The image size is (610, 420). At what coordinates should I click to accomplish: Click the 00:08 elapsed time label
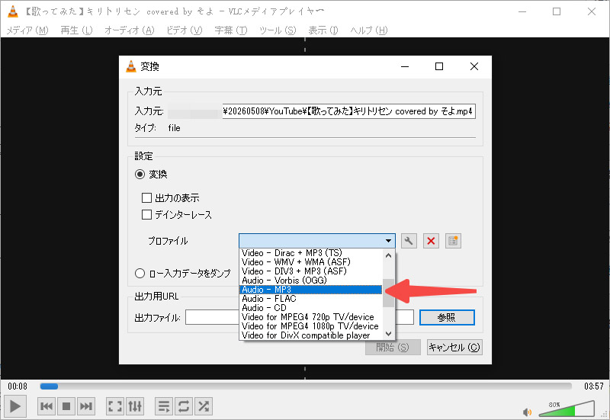tap(18, 386)
